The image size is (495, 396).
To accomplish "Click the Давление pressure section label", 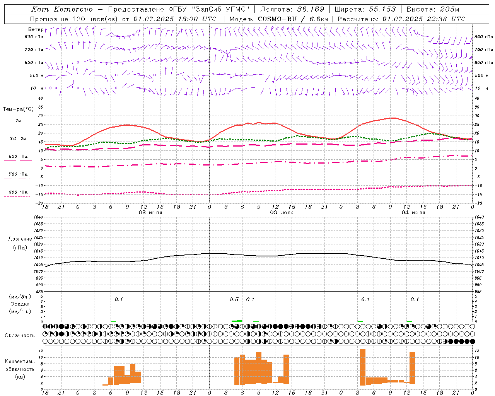I will 20,239.
